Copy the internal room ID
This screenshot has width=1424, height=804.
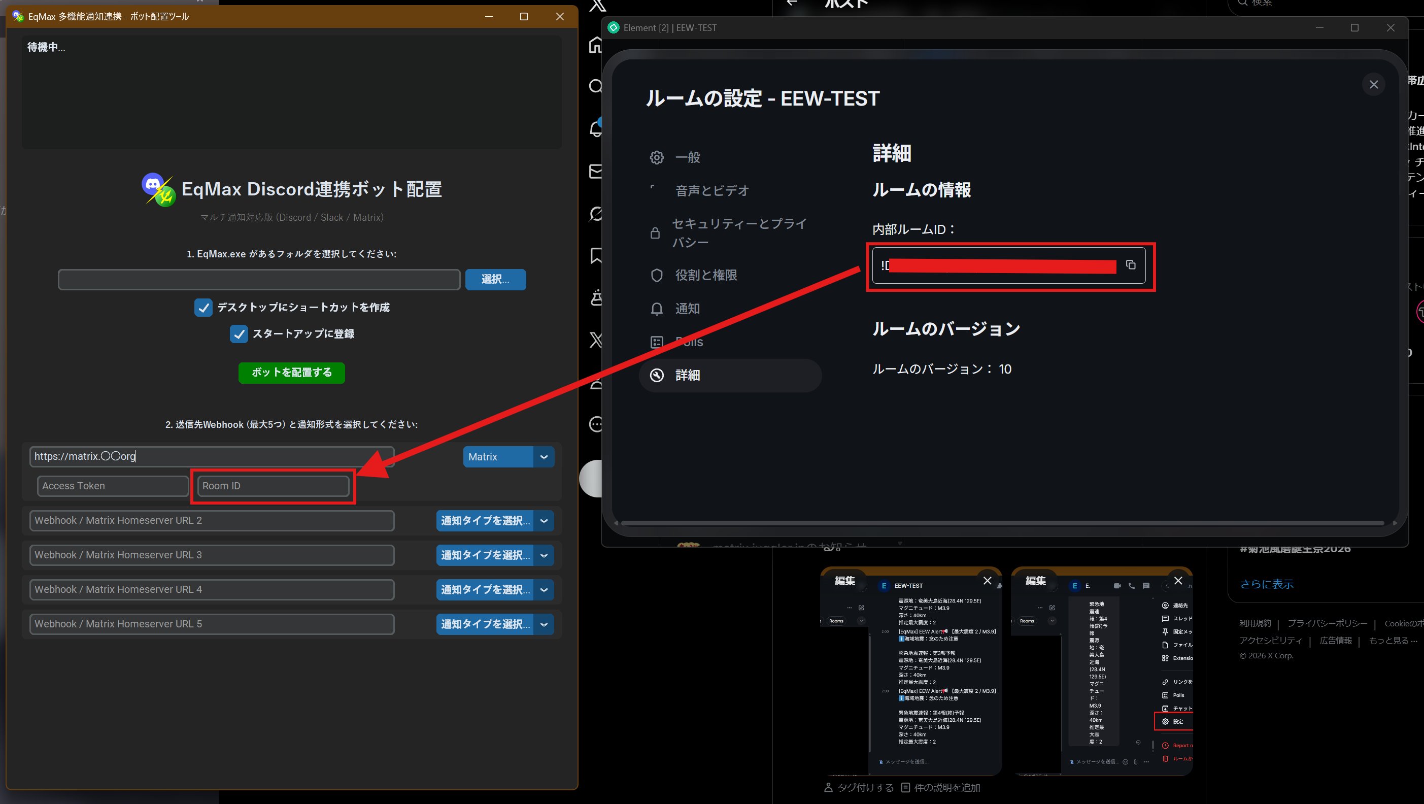tap(1131, 265)
